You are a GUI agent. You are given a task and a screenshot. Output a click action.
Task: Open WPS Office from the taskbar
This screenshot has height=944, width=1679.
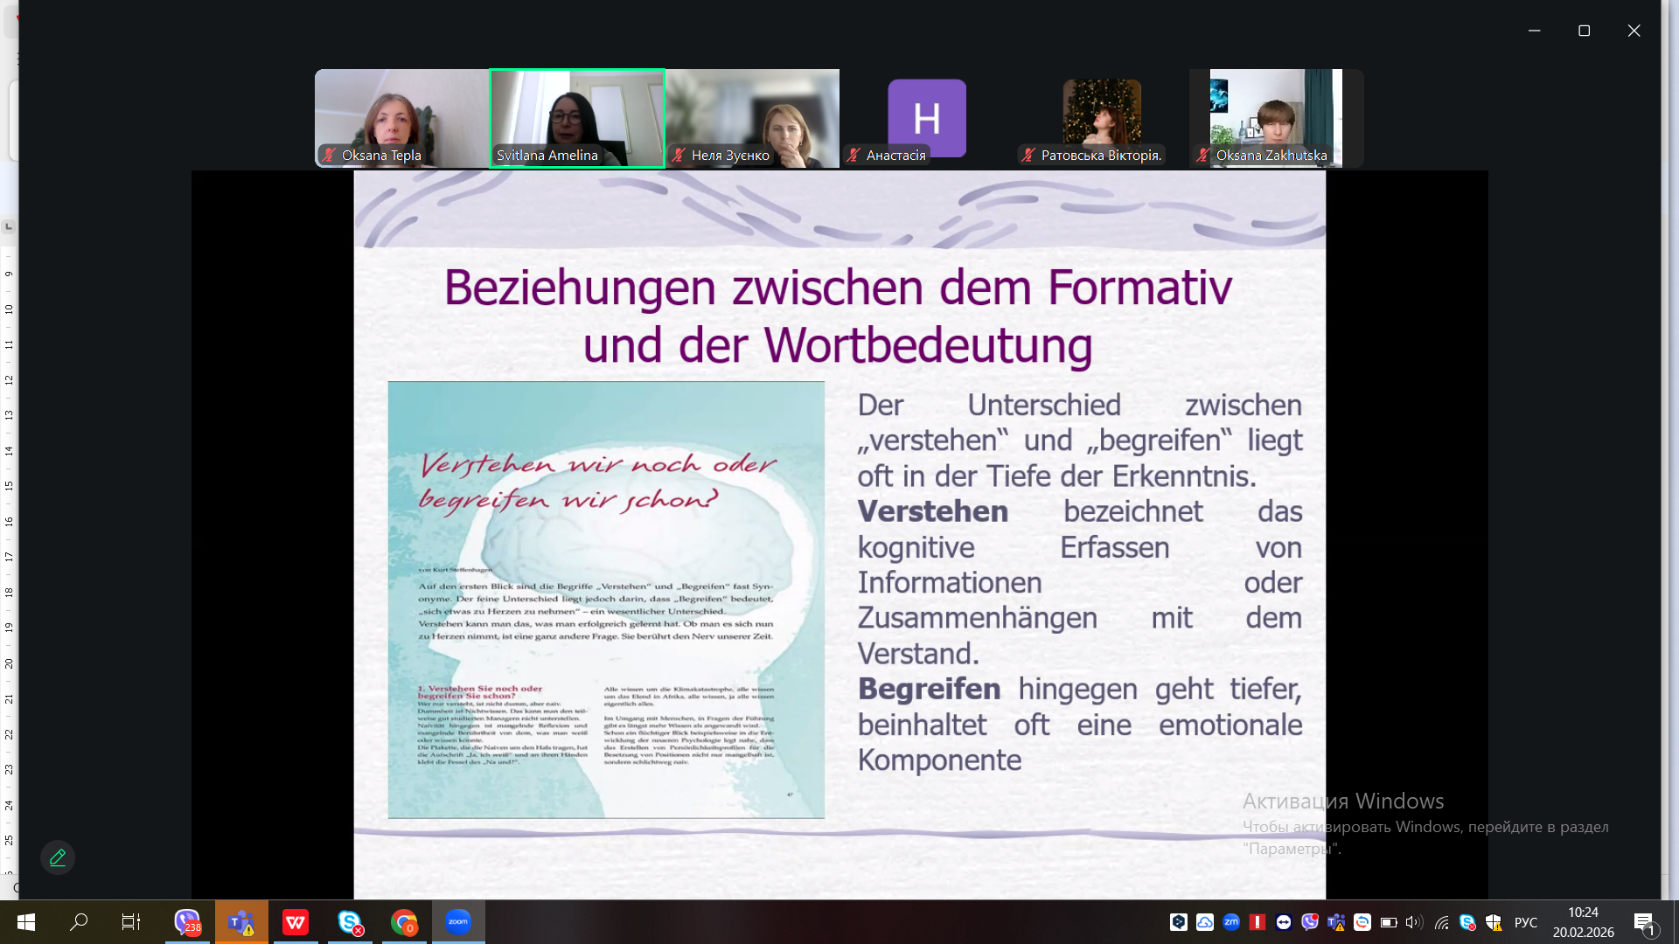[x=296, y=922]
